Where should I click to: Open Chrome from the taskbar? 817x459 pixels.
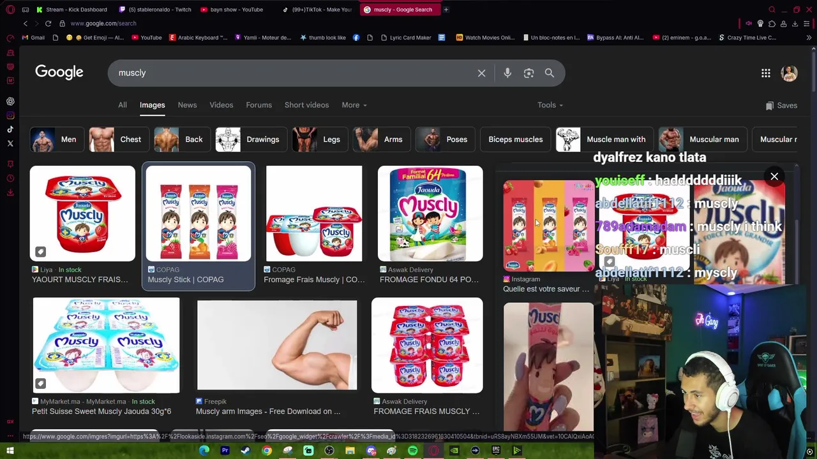[x=267, y=451]
